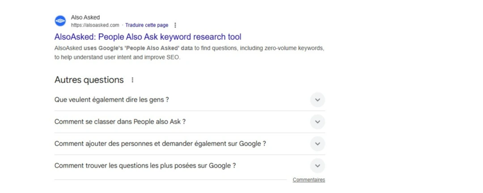
Task: Click the AlsoAsked eye favicon
Action: tap(60, 21)
